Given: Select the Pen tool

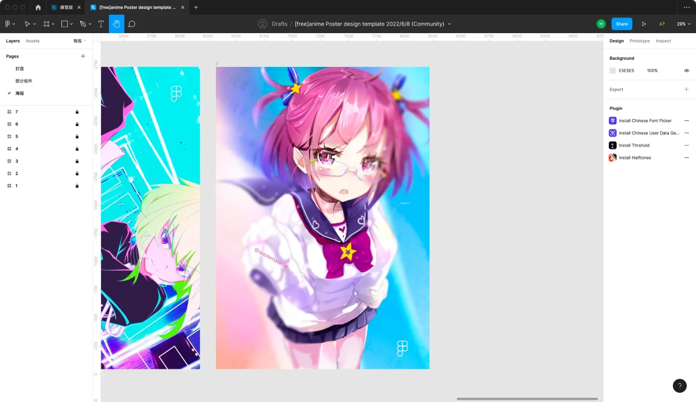Looking at the screenshot, I should pyautogui.click(x=83, y=24).
